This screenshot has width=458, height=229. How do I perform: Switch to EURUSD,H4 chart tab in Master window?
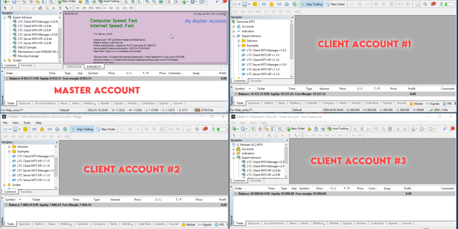pos(74,66)
